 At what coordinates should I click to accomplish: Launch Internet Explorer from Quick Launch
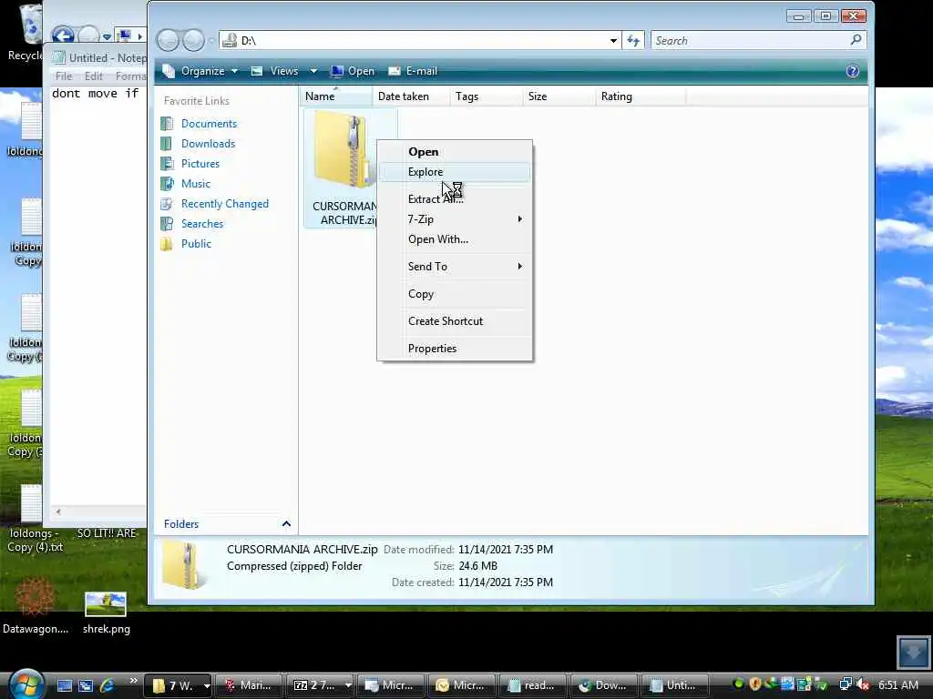[x=108, y=685]
